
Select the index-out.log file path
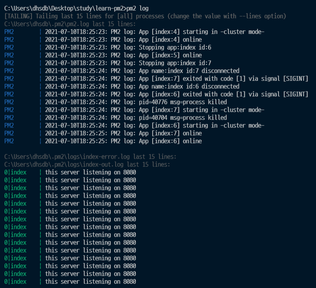click(87, 165)
